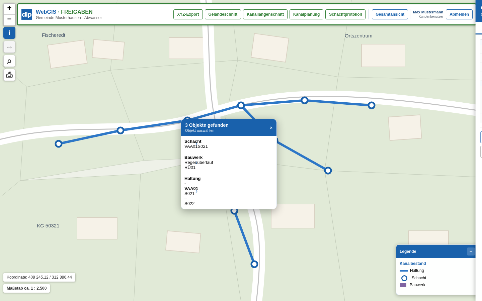Image resolution: width=482 pixels, height=301 pixels.
Task: Collapse the Legende panel
Action: (x=471, y=252)
